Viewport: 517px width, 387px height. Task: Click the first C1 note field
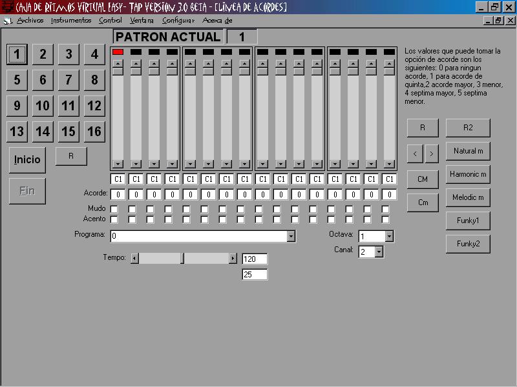tap(118, 179)
